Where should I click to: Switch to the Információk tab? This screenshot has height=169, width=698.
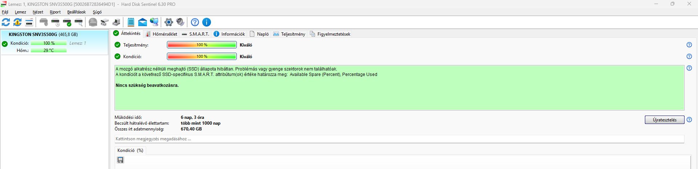229,34
